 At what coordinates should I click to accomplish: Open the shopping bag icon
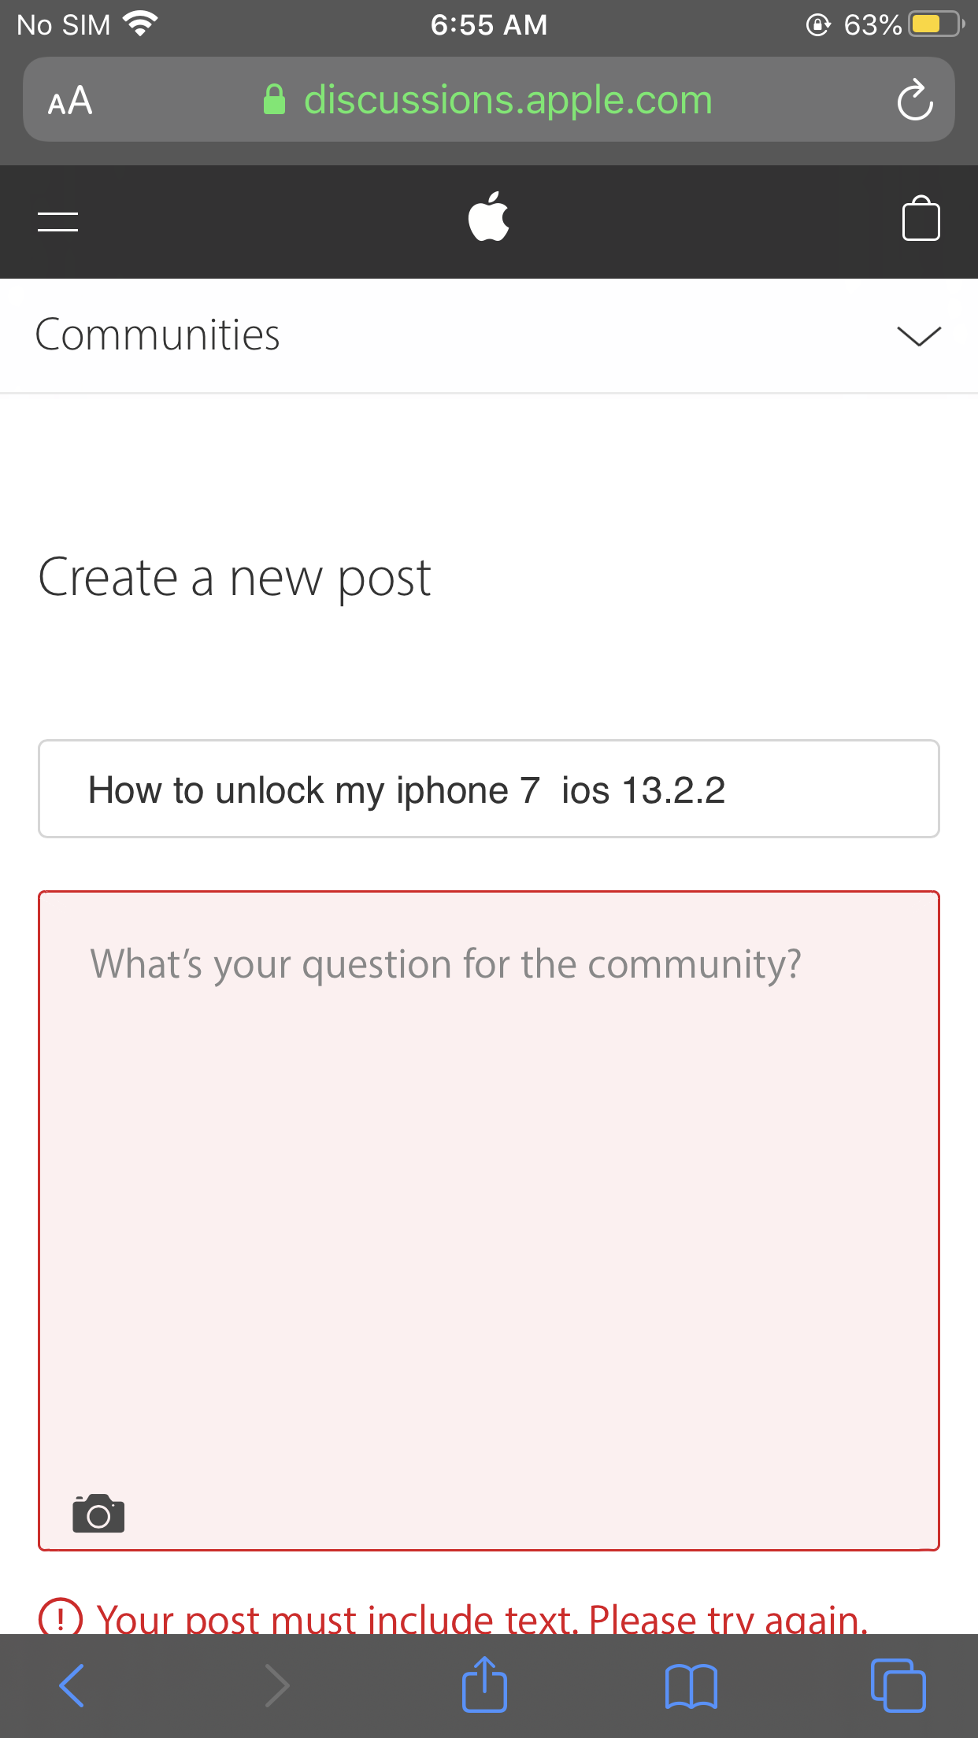coord(921,218)
